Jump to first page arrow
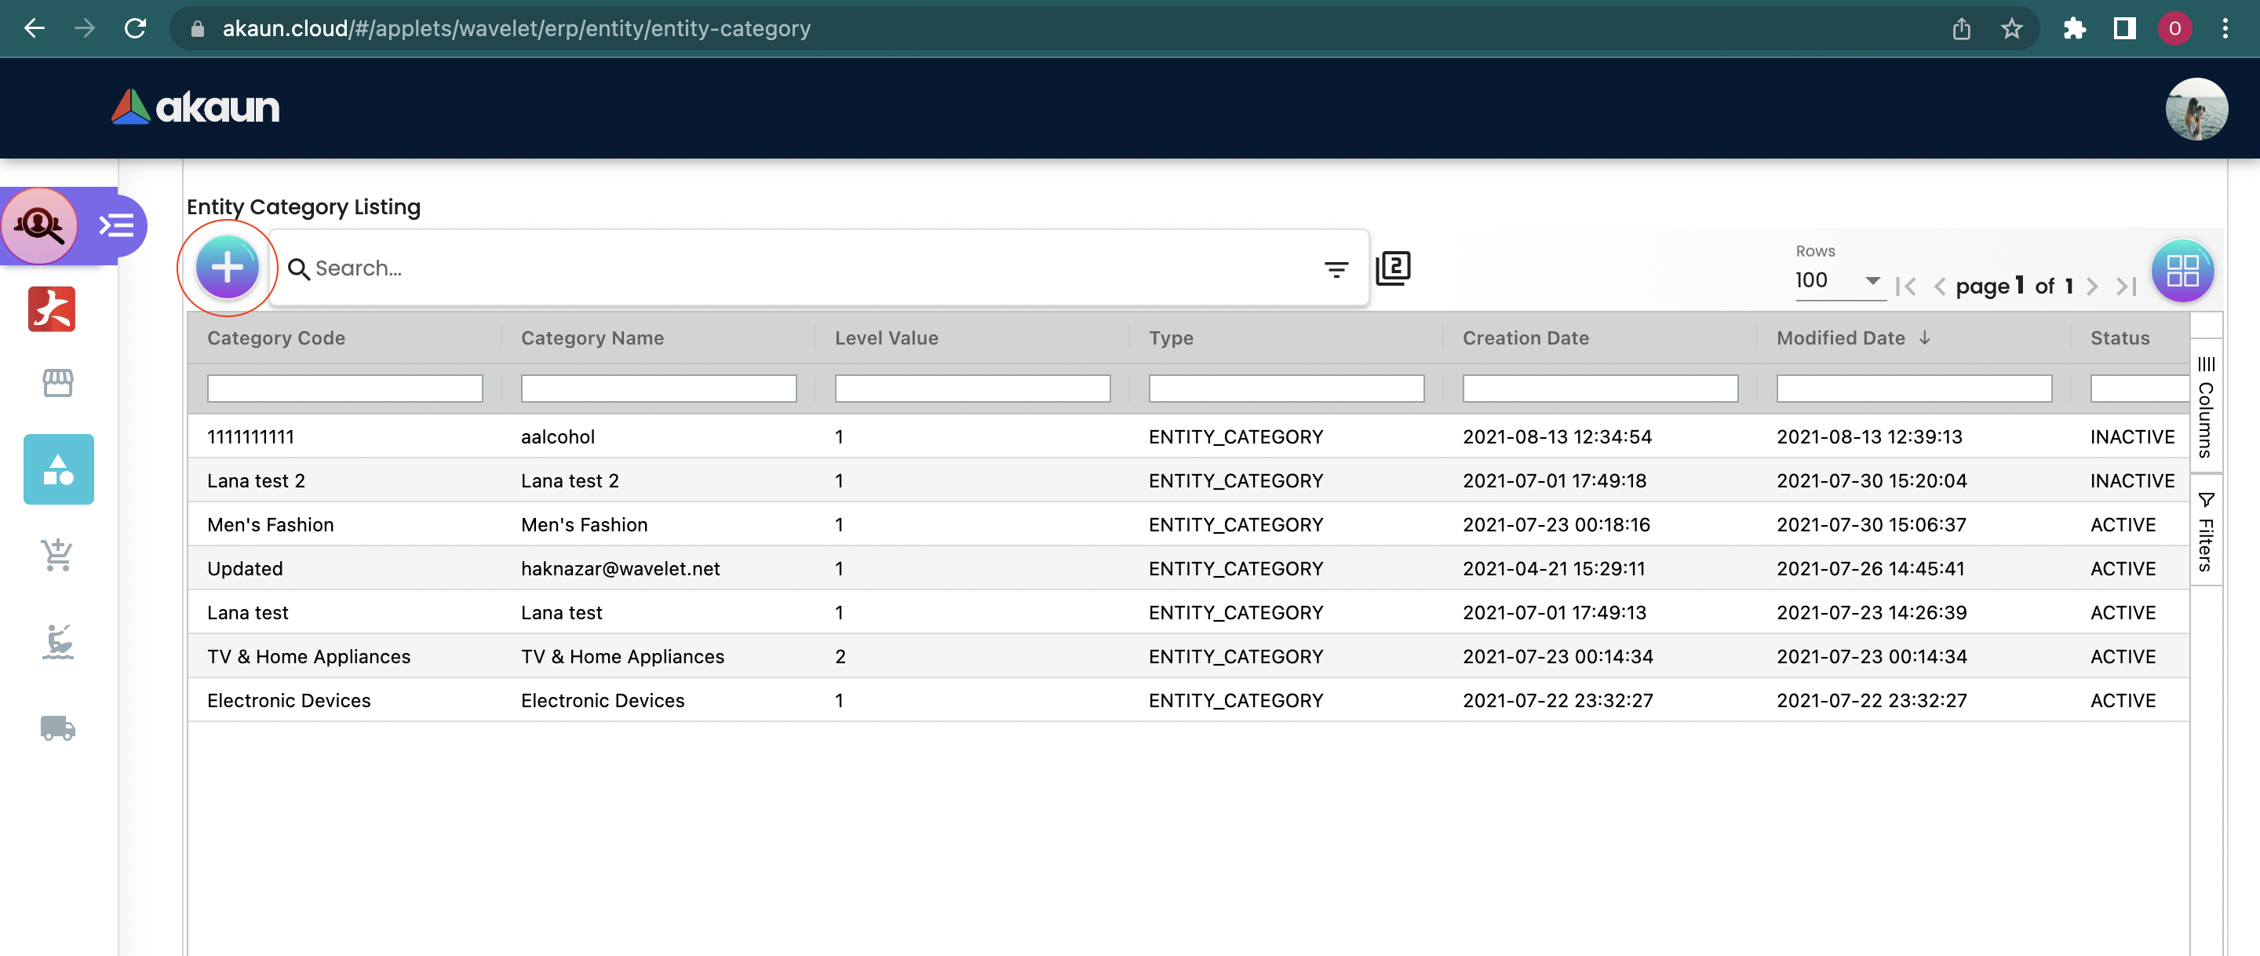Image resolution: width=2260 pixels, height=956 pixels. tap(1905, 286)
